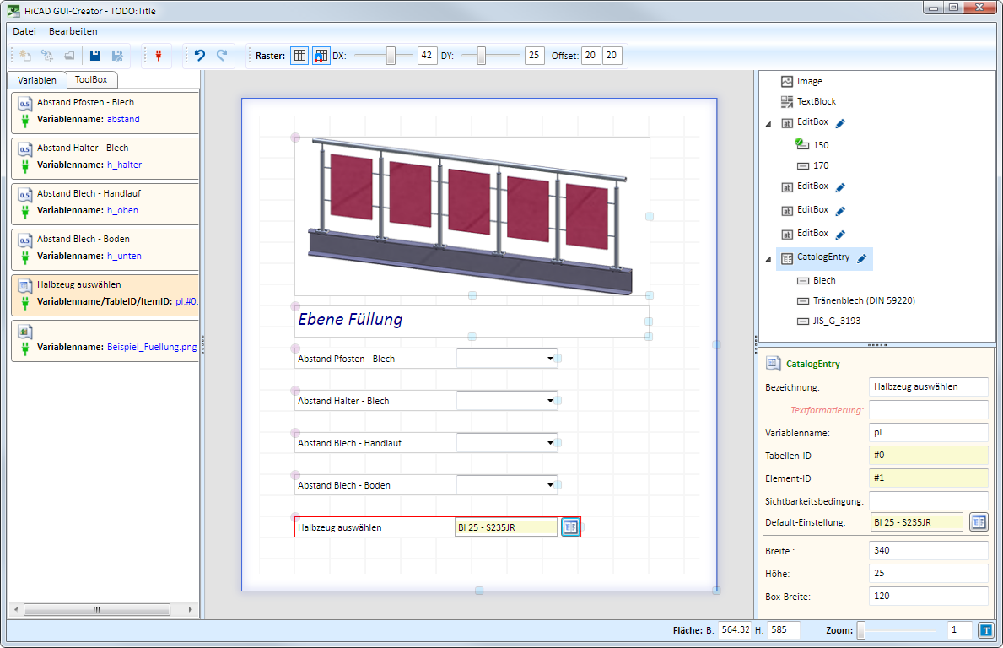Screen dimensions: 1003x648
Task: Collapse the CatalogEntry tree node
Action: point(768,259)
